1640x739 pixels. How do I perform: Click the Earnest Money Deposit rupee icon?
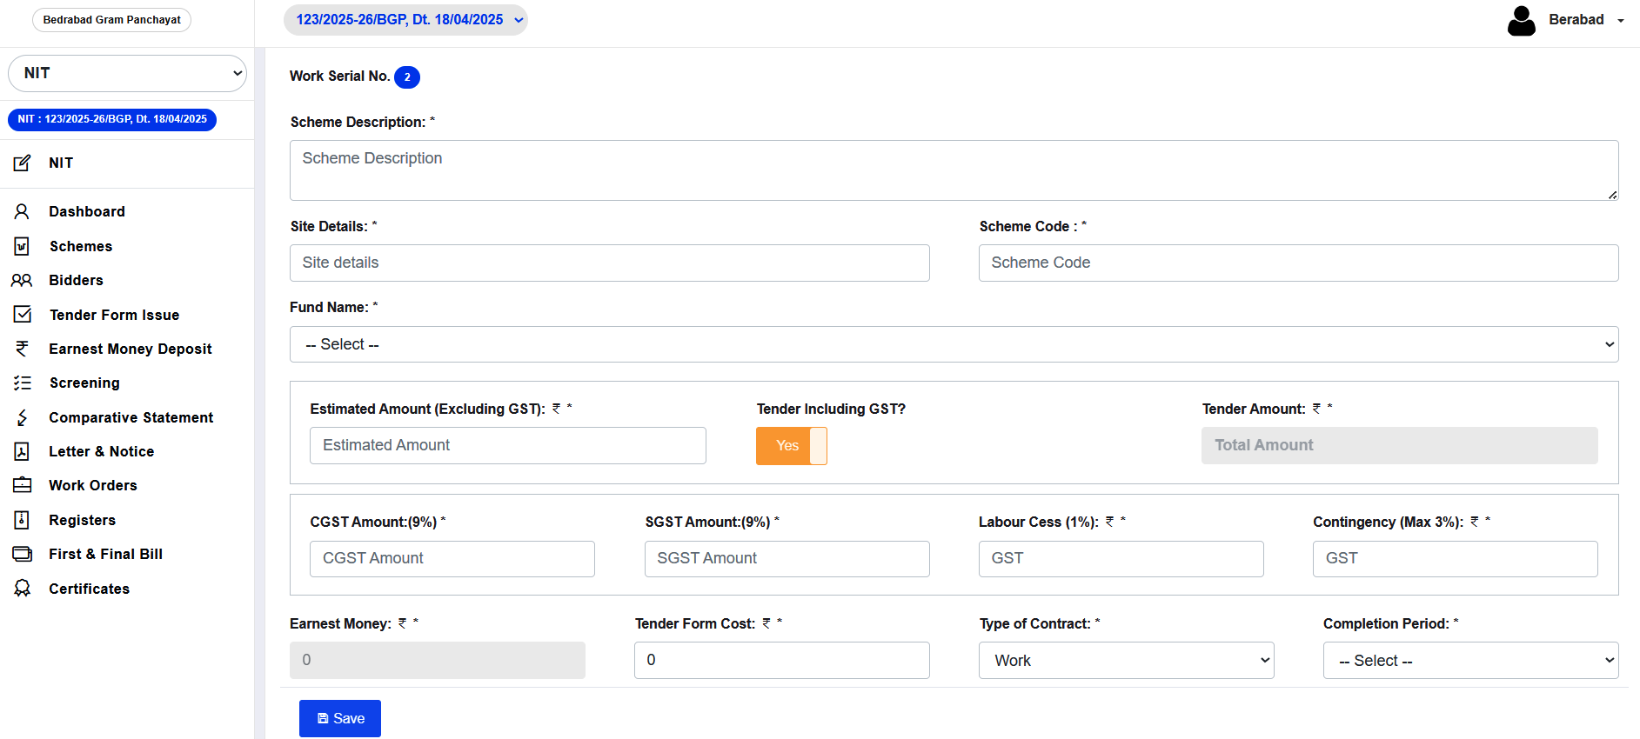[x=22, y=349]
